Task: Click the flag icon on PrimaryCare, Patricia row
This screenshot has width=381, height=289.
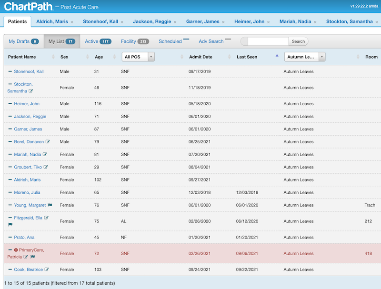Action: (32, 257)
